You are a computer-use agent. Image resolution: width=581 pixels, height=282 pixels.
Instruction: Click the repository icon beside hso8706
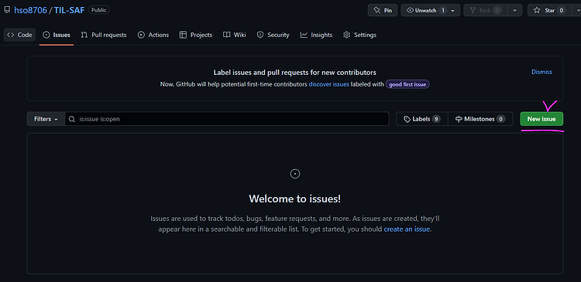pos(7,10)
